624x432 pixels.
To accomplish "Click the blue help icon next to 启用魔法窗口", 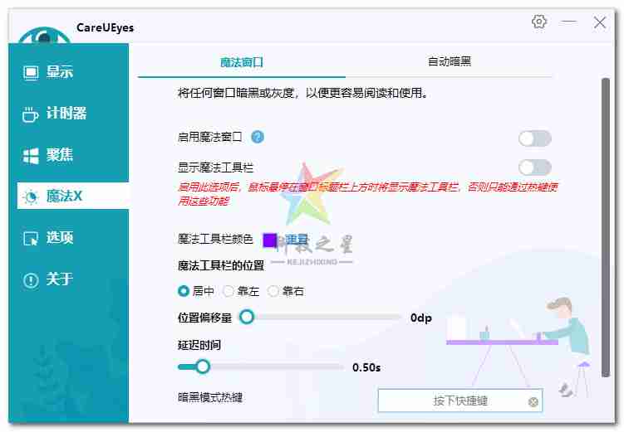I will [x=258, y=137].
